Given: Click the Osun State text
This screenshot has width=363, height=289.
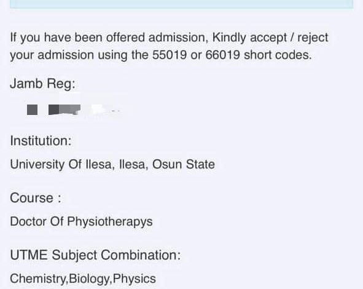Looking at the screenshot, I should point(184,165).
